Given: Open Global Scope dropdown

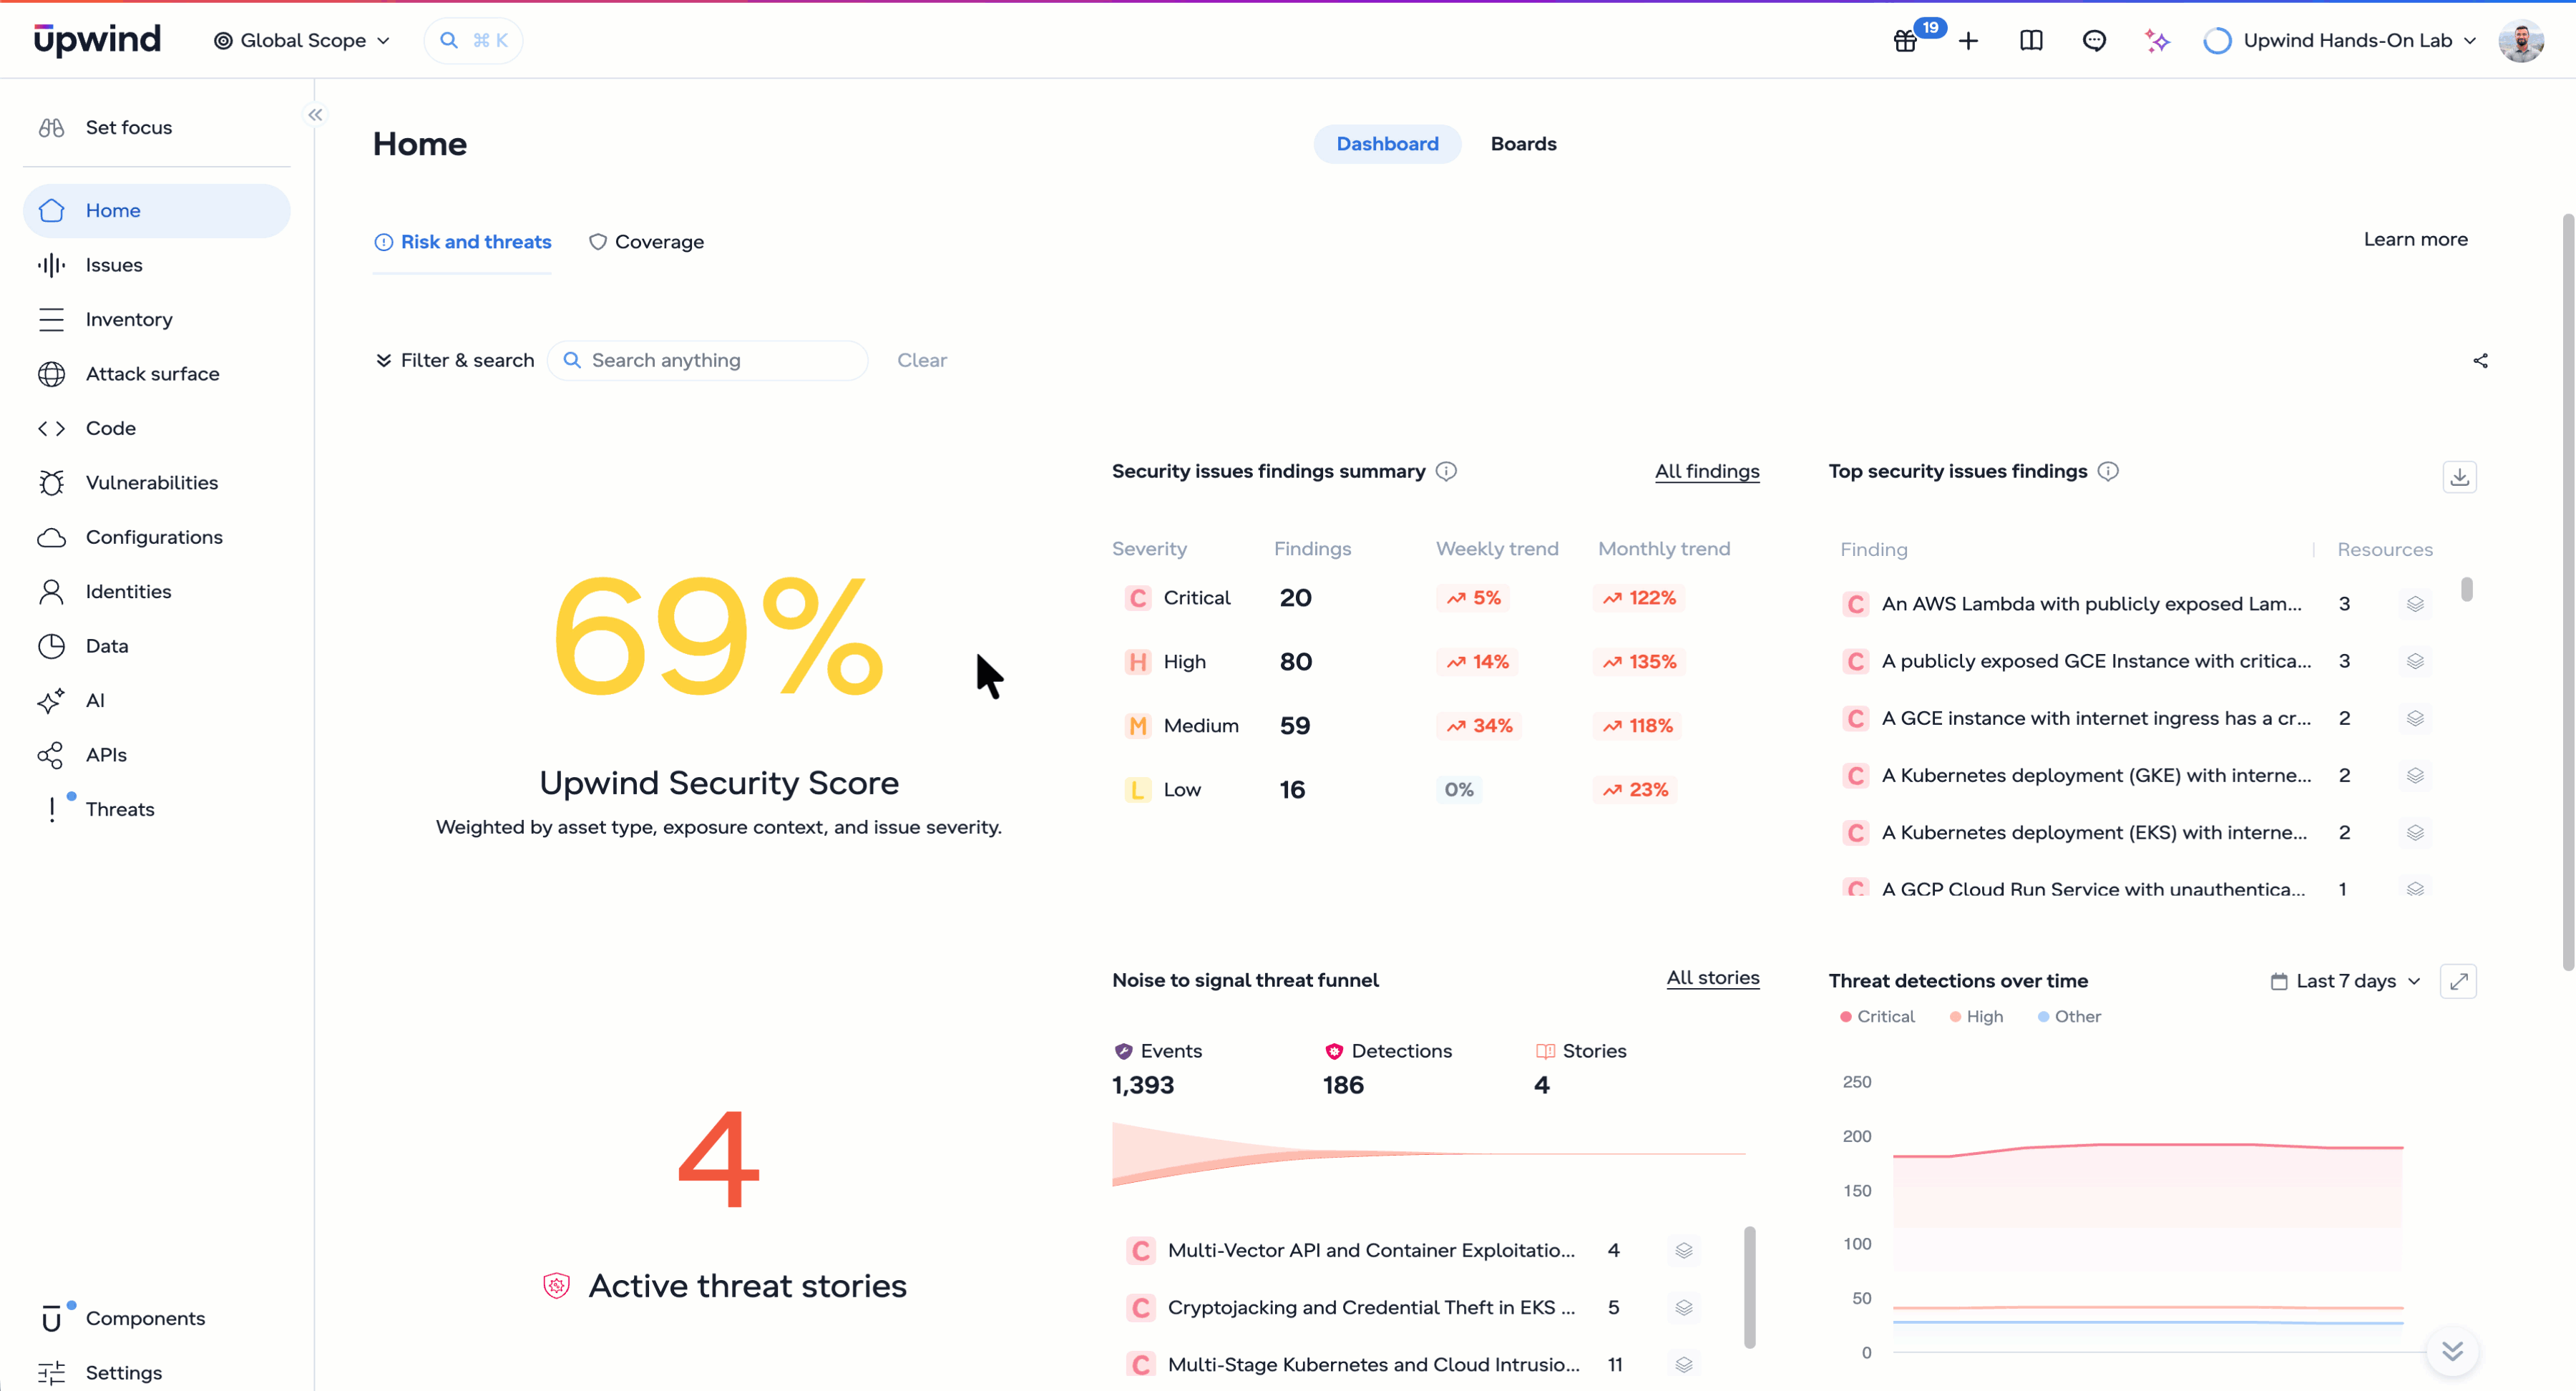Looking at the screenshot, I should pyautogui.click(x=301, y=41).
